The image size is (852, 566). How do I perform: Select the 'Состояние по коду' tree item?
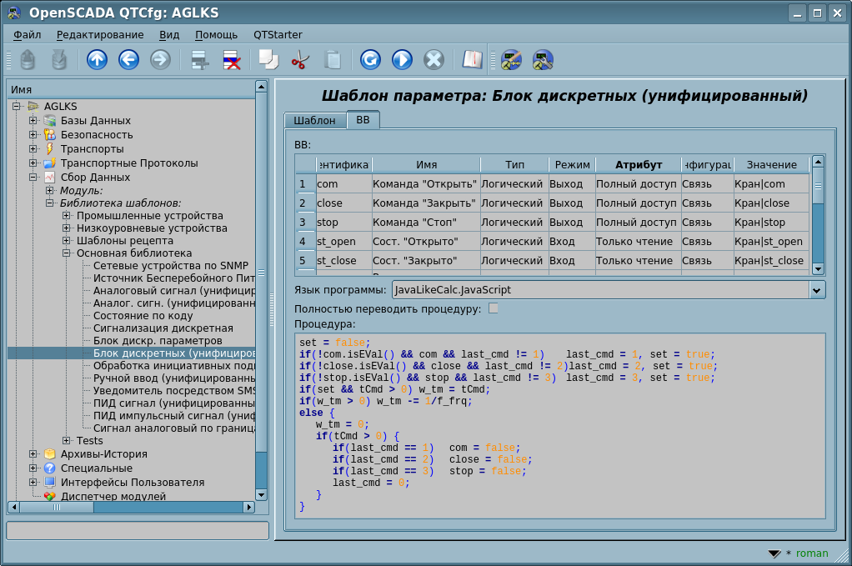point(143,316)
